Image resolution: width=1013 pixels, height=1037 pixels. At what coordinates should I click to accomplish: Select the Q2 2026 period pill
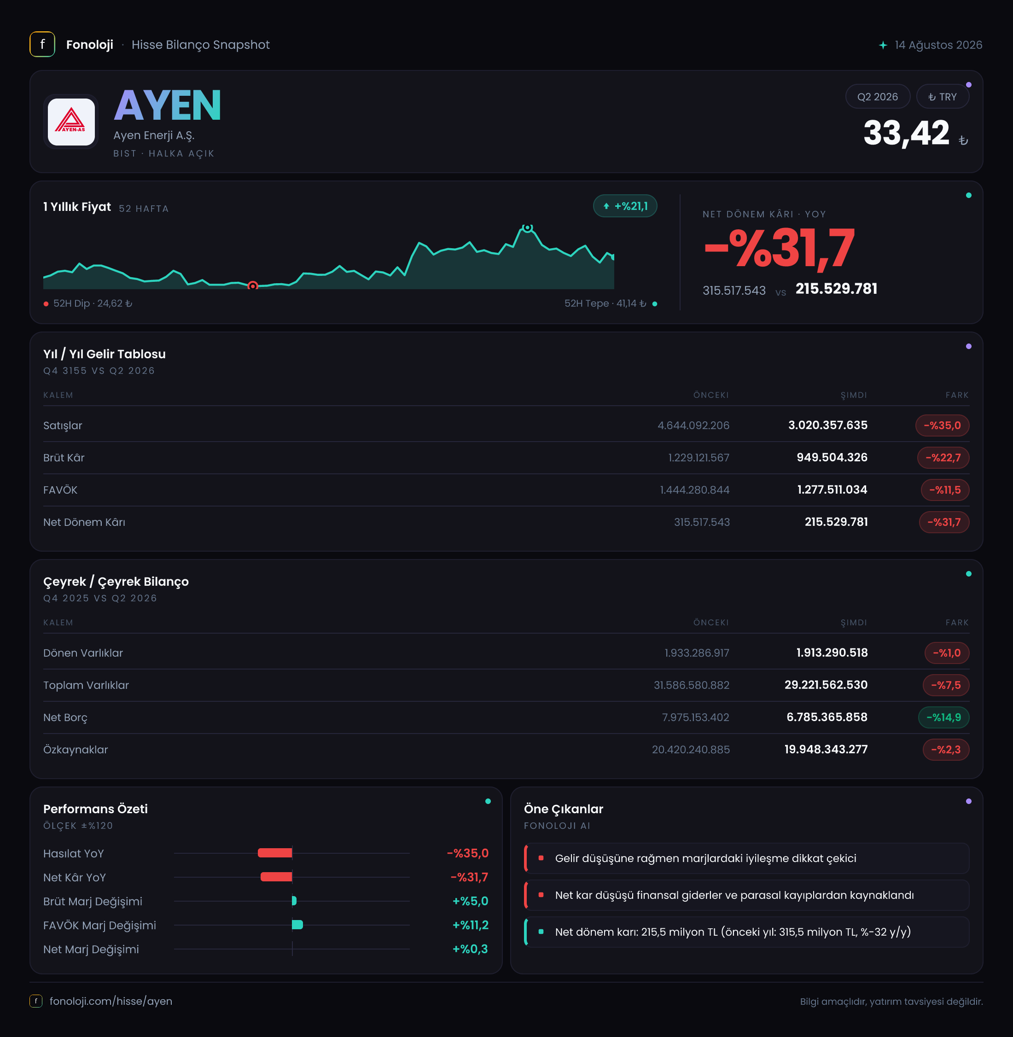click(x=877, y=97)
